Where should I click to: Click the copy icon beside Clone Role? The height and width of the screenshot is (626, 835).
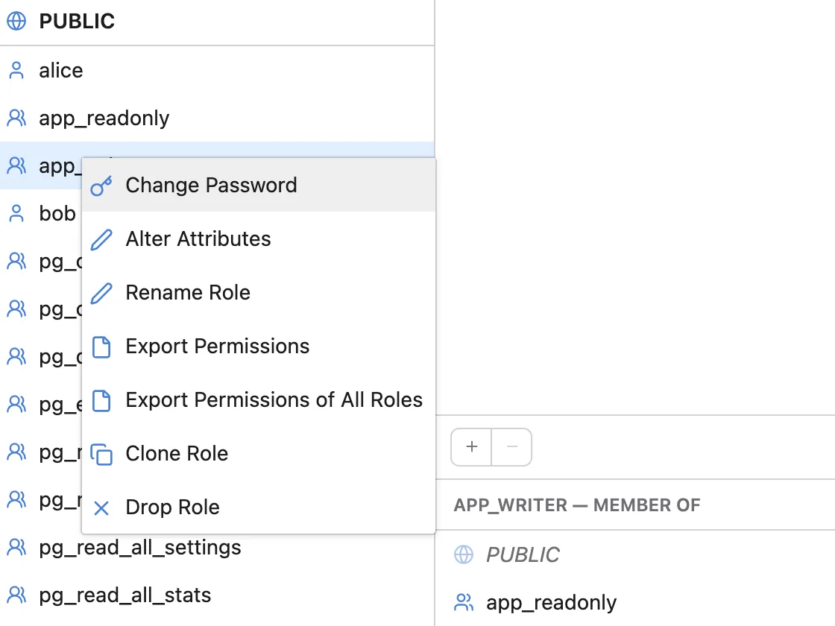101,455
